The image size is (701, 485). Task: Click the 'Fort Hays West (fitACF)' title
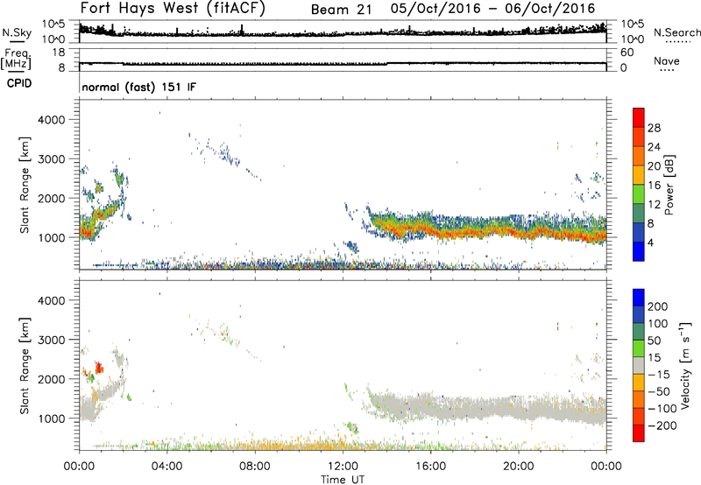click(173, 9)
